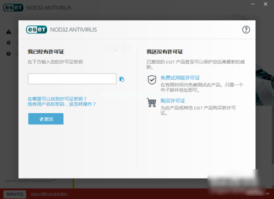Screen dimensions: 274x199
Task: Click the shield checkmark trial license icon
Action: pyautogui.click(x=152, y=80)
